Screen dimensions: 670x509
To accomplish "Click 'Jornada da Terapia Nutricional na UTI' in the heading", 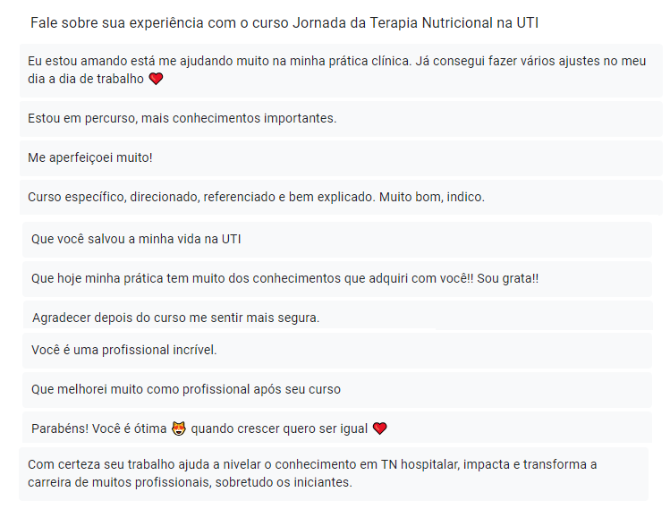I will (x=415, y=22).
